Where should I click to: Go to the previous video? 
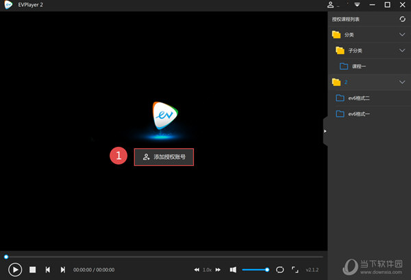[48, 270]
